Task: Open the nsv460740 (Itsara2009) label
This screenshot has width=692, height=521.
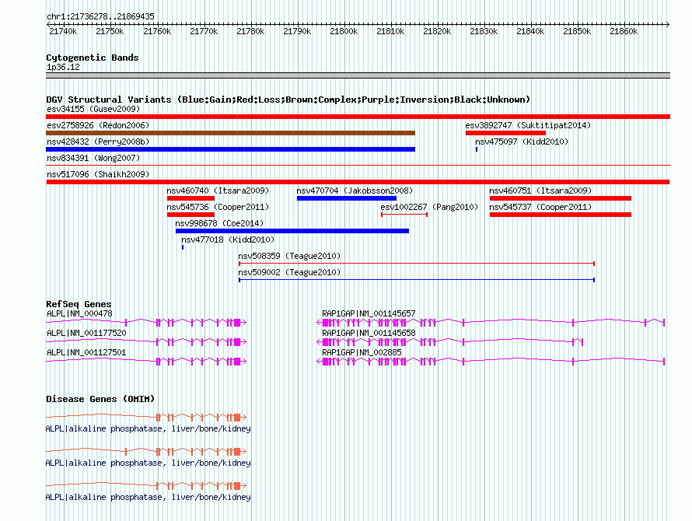Action: pos(218,191)
